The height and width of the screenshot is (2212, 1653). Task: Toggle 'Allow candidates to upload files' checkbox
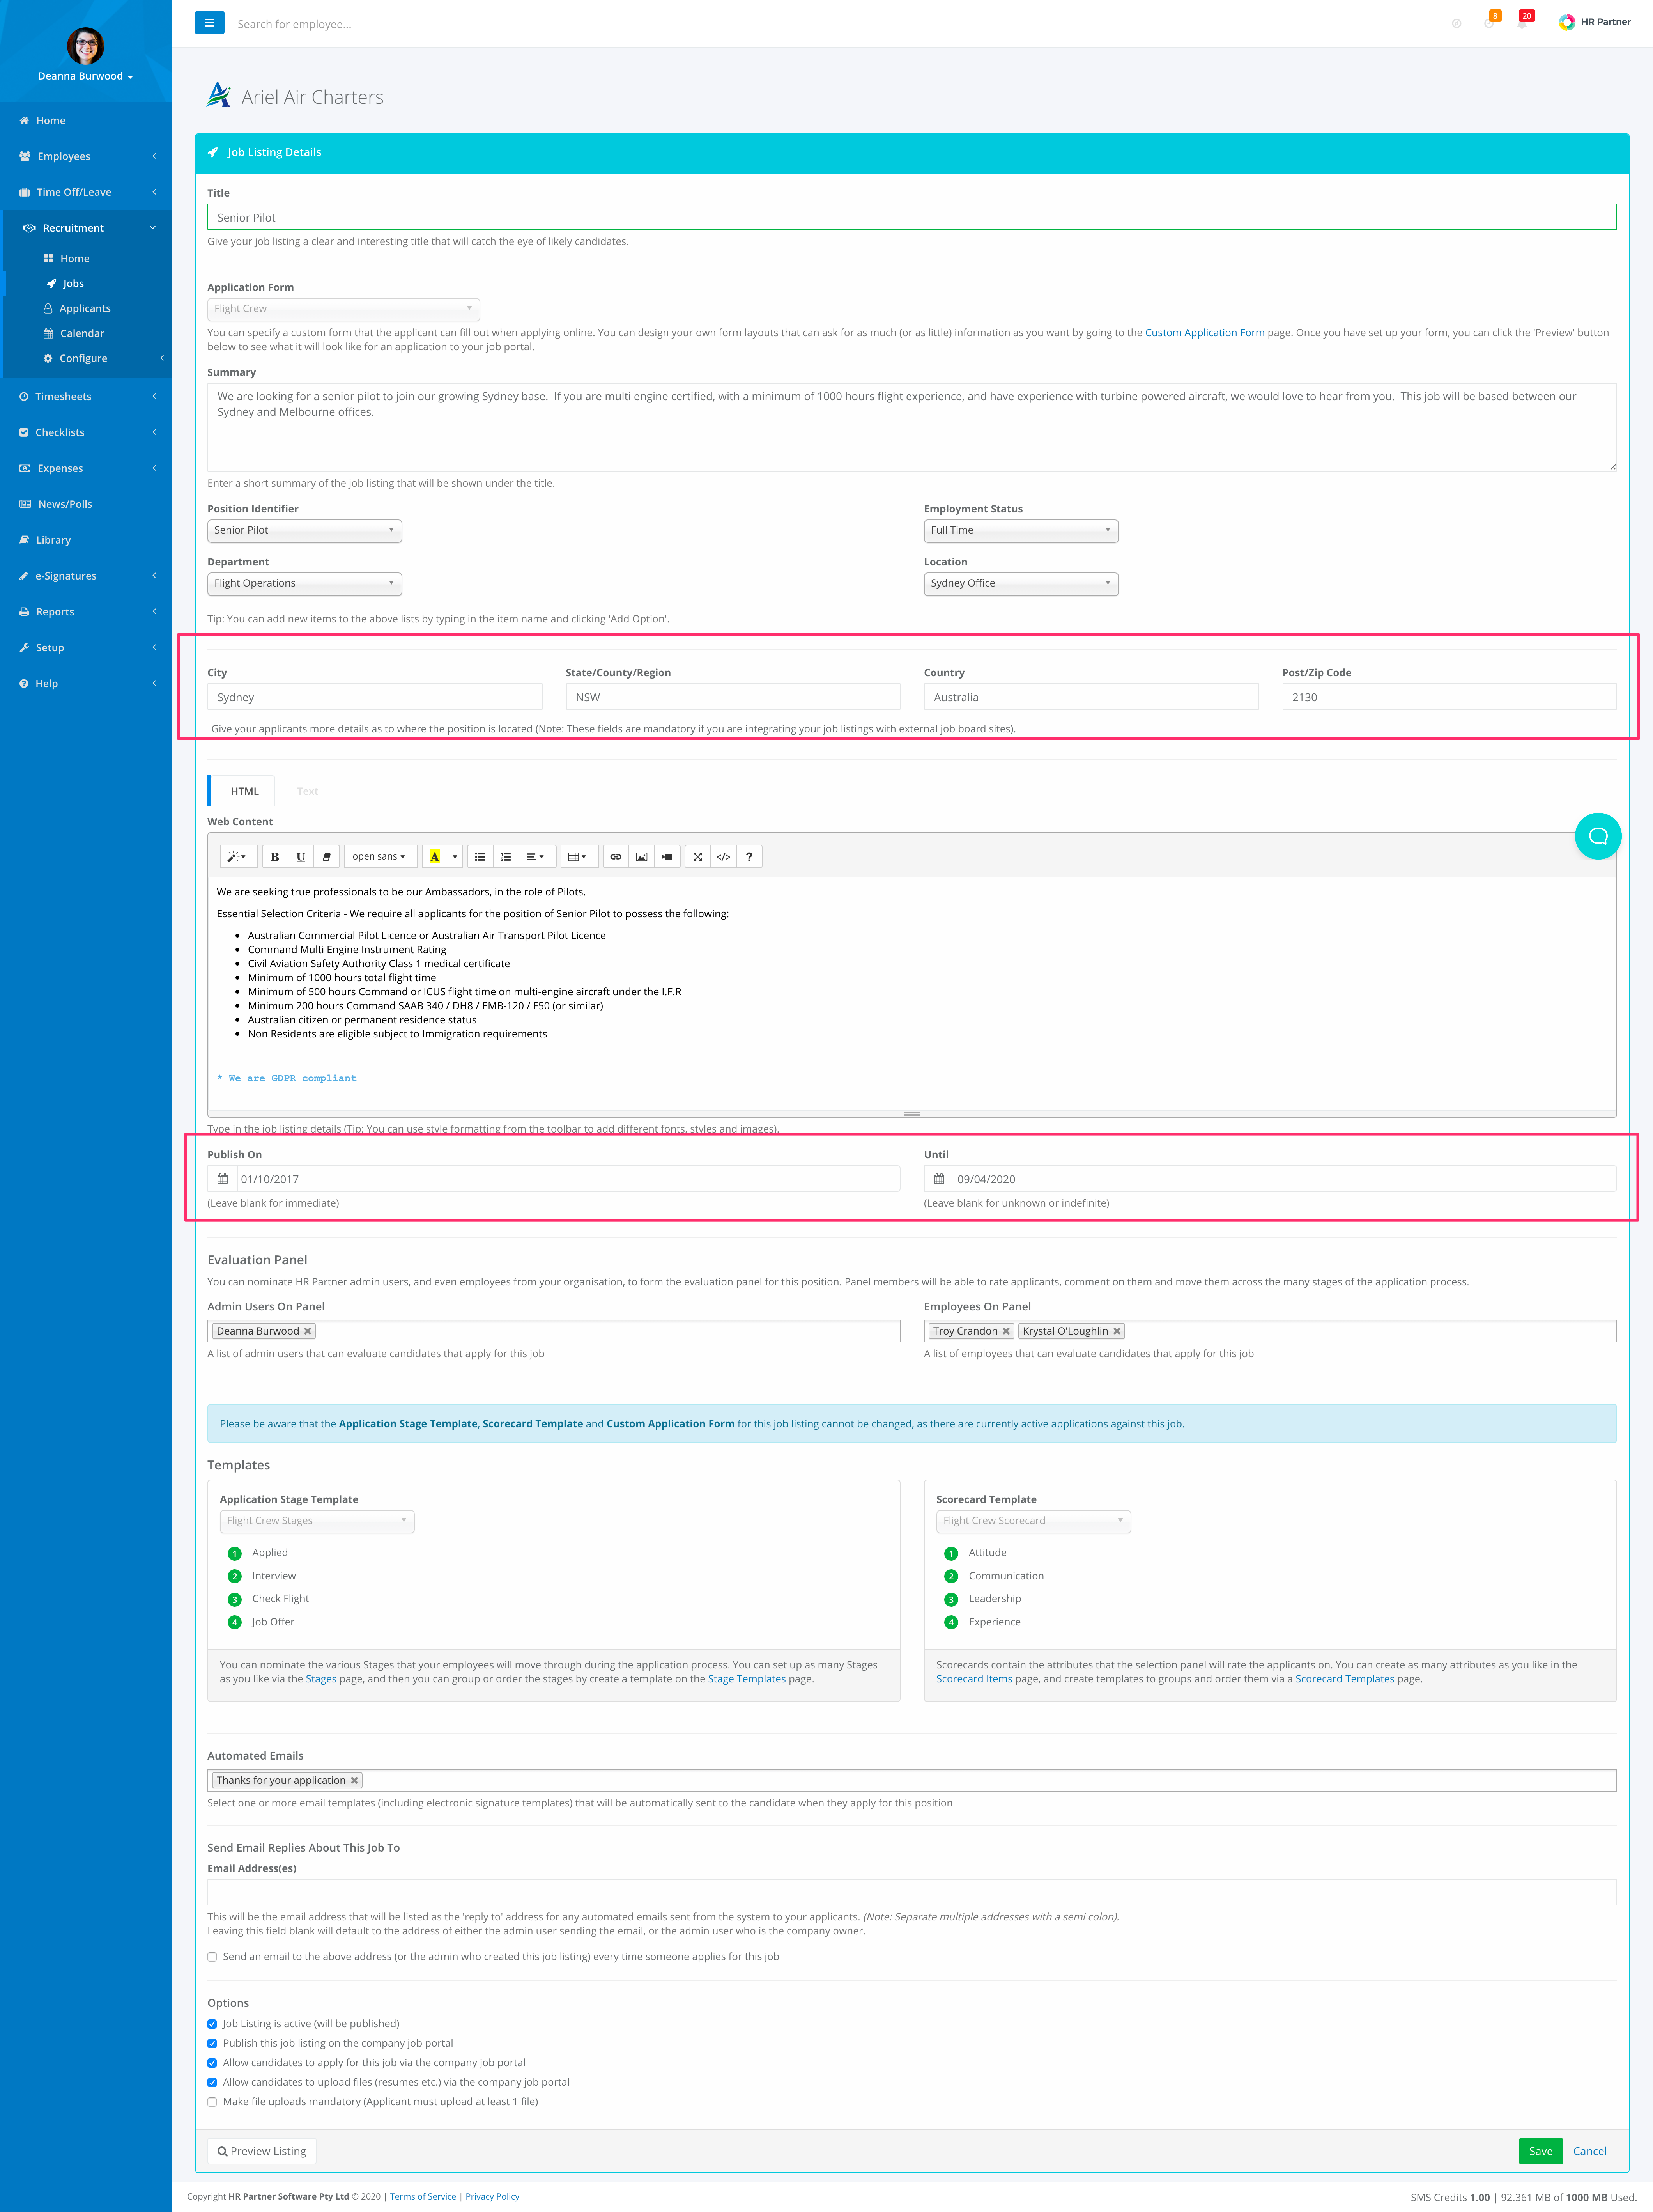click(212, 2082)
